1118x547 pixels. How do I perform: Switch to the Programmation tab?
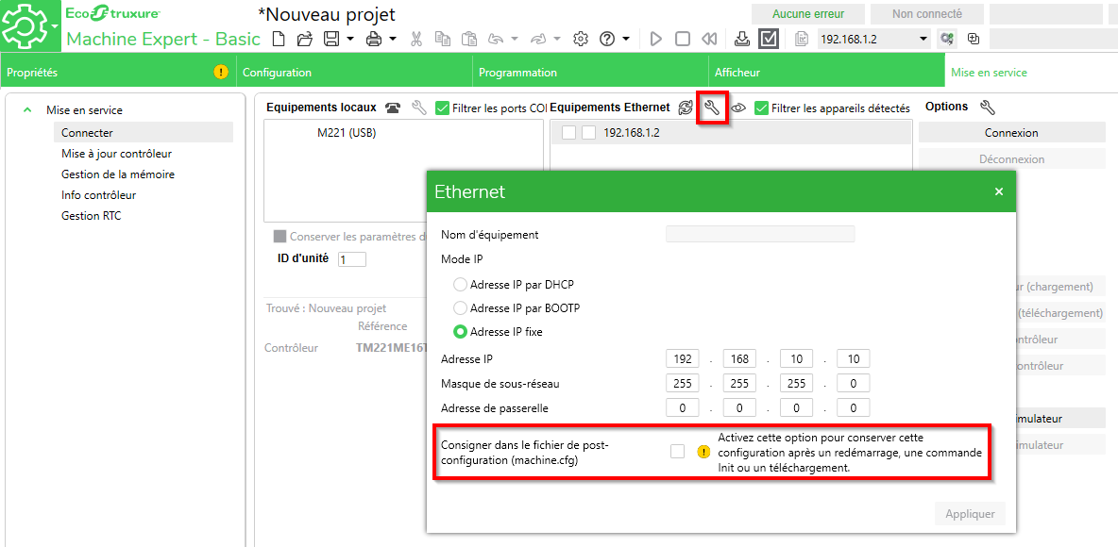[517, 73]
